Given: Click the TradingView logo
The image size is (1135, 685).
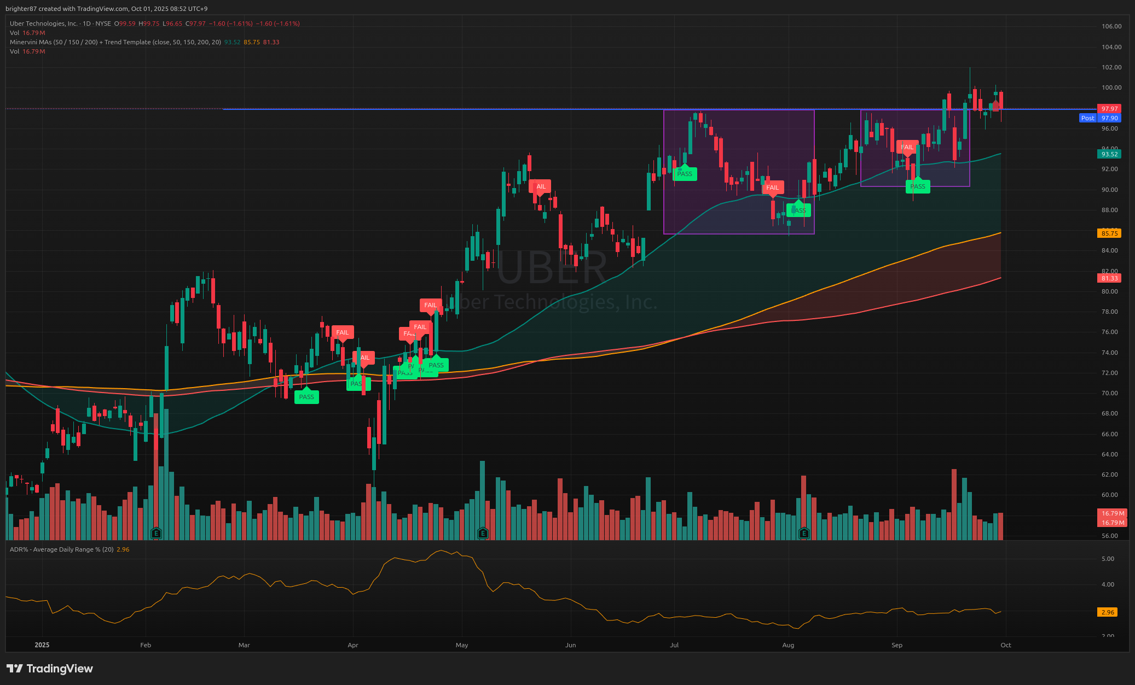Looking at the screenshot, I should click(x=50, y=669).
